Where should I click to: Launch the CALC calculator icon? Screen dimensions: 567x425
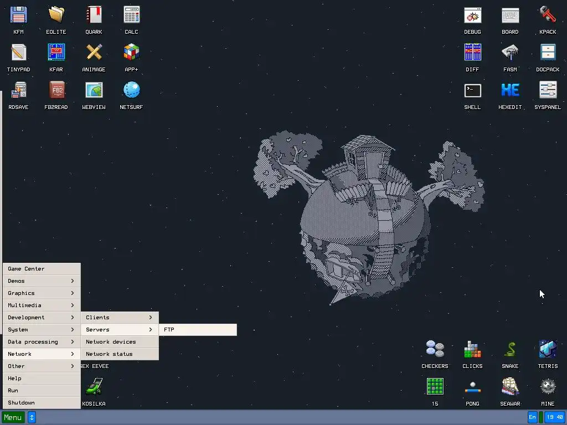(x=131, y=15)
